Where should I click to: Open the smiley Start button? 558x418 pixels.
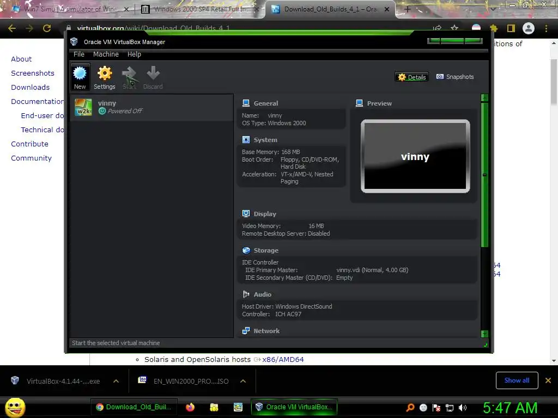coord(15,407)
